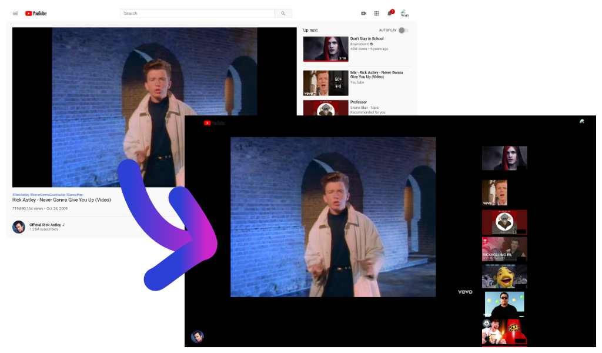Open Mix Rick Astley playlist thumbnail, light window
This screenshot has height=353, width=602.
326,83
